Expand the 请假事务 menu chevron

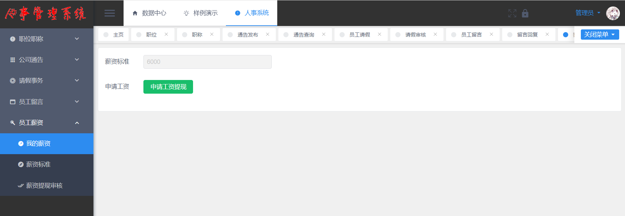tap(77, 80)
